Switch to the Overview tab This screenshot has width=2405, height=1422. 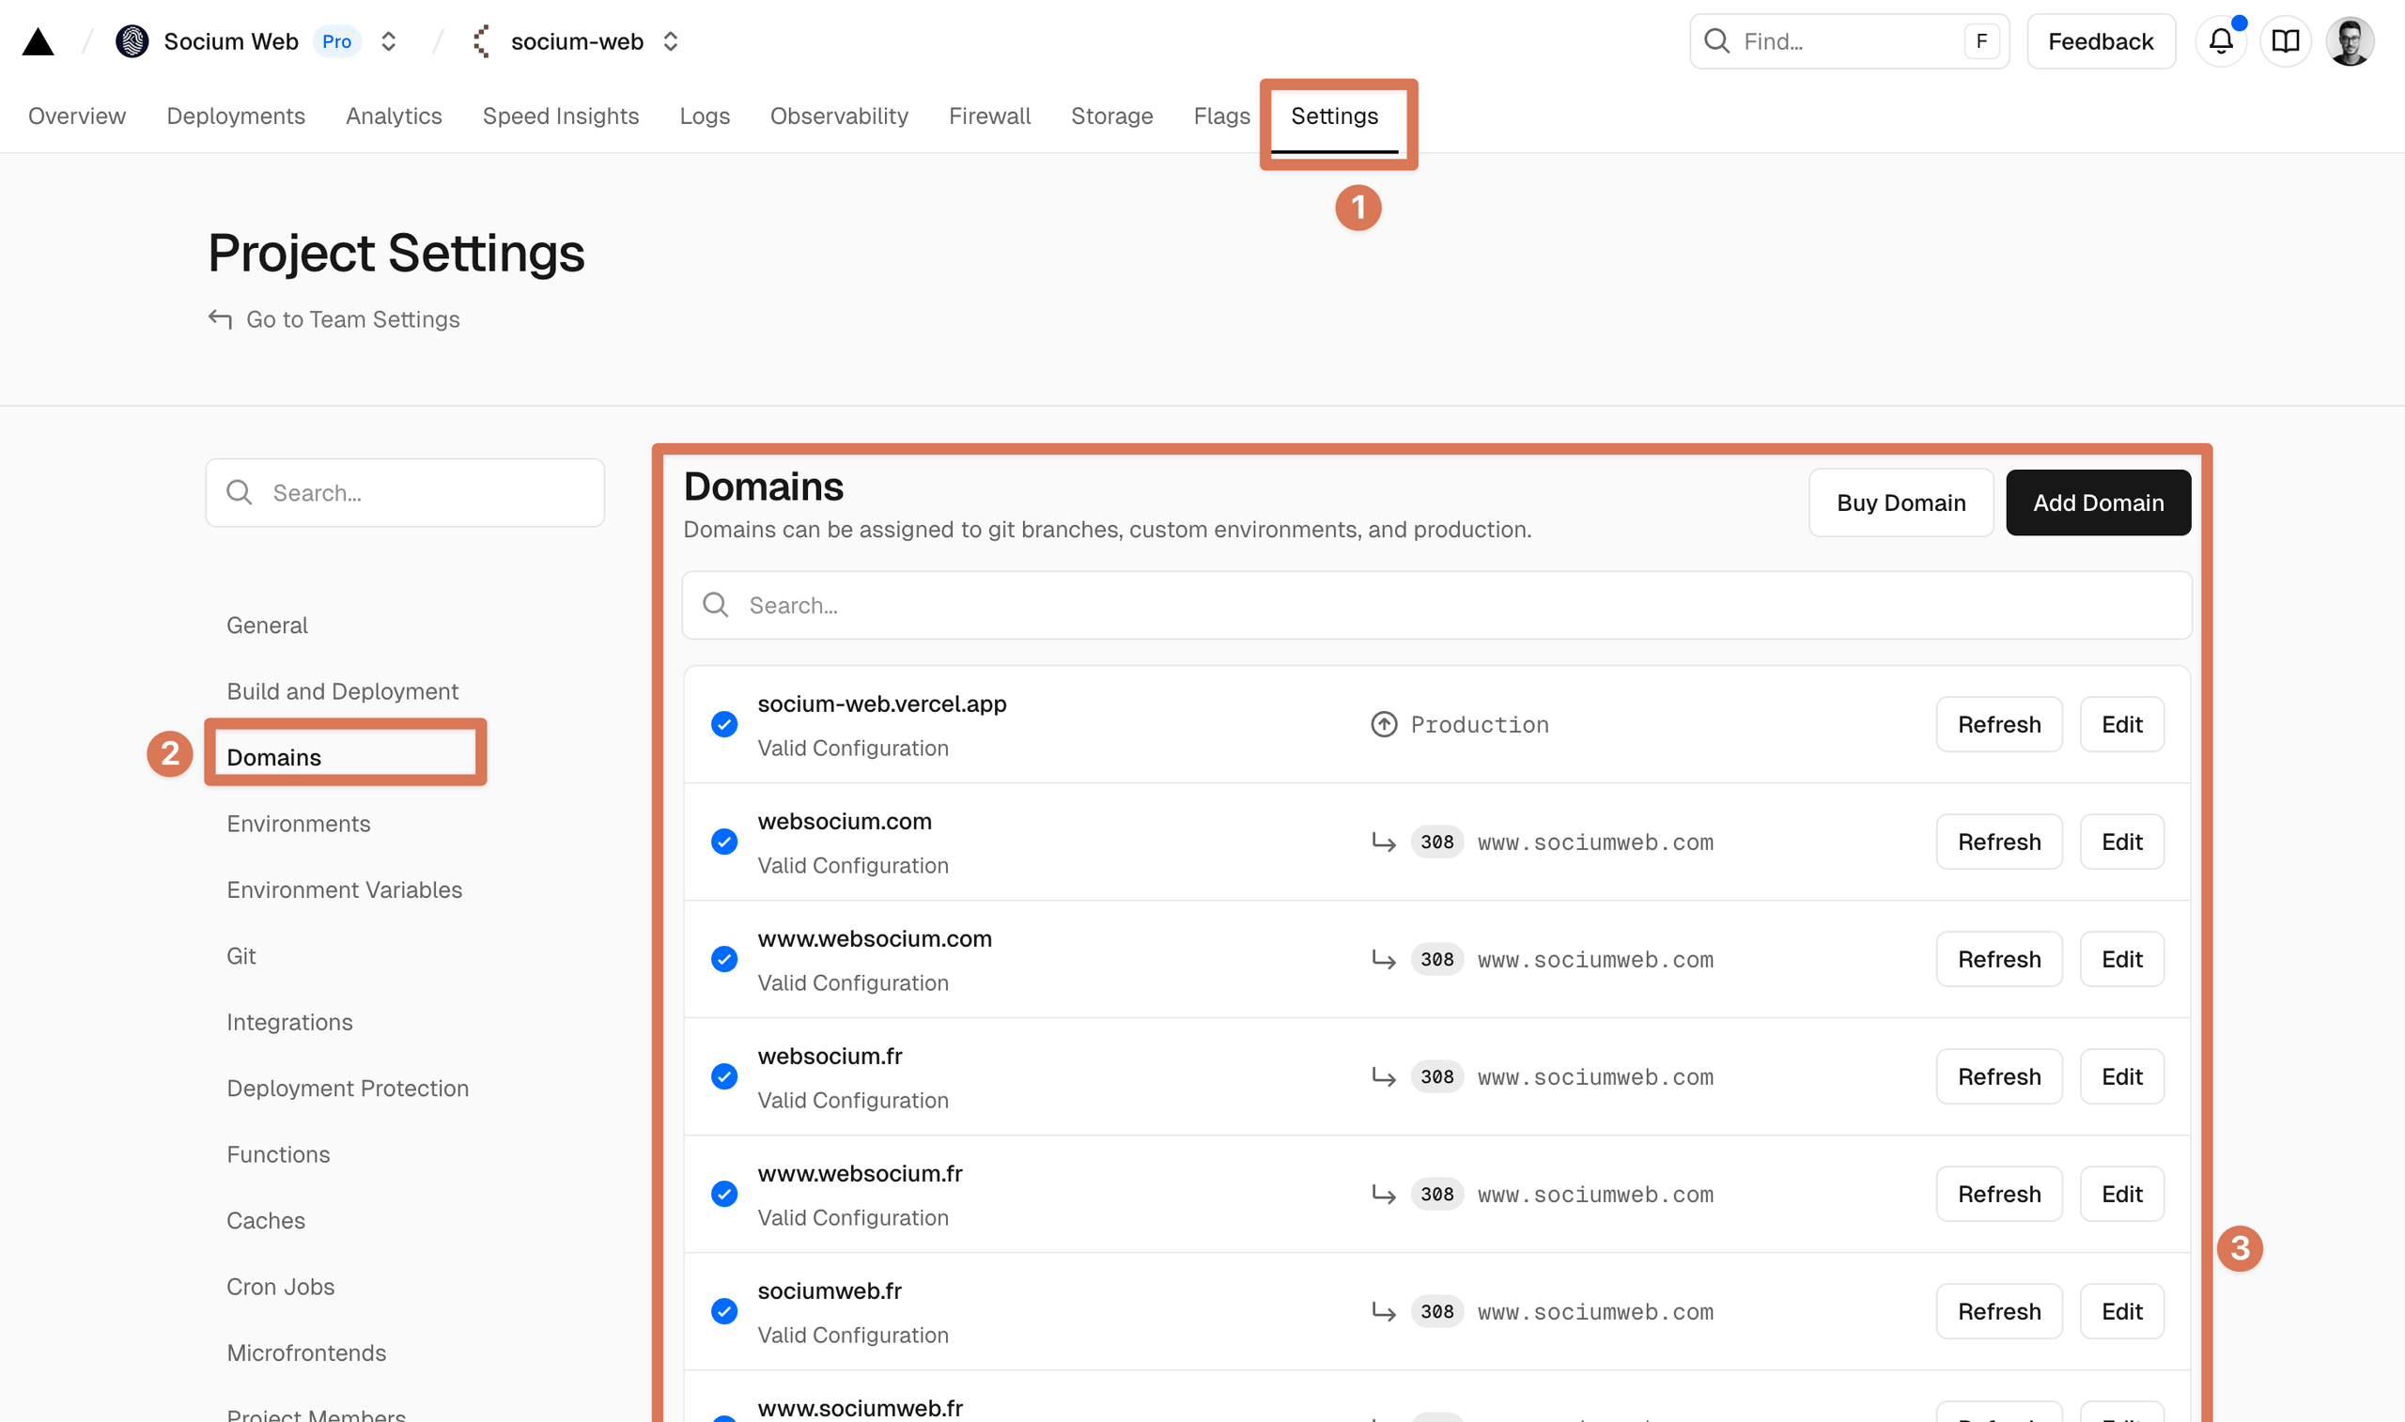tap(77, 116)
